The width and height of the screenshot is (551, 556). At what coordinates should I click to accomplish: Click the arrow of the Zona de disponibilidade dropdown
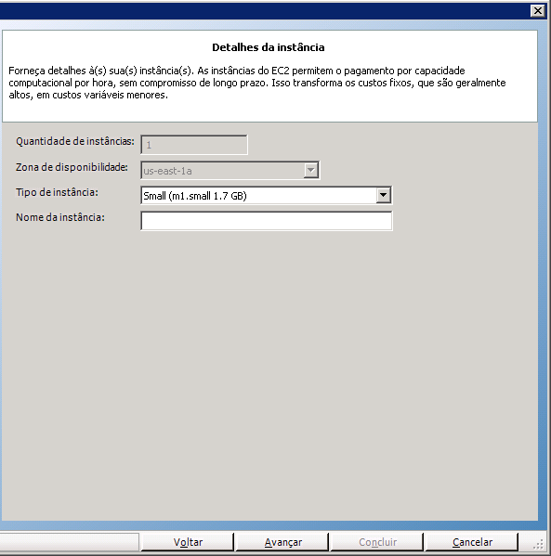pyautogui.click(x=310, y=171)
